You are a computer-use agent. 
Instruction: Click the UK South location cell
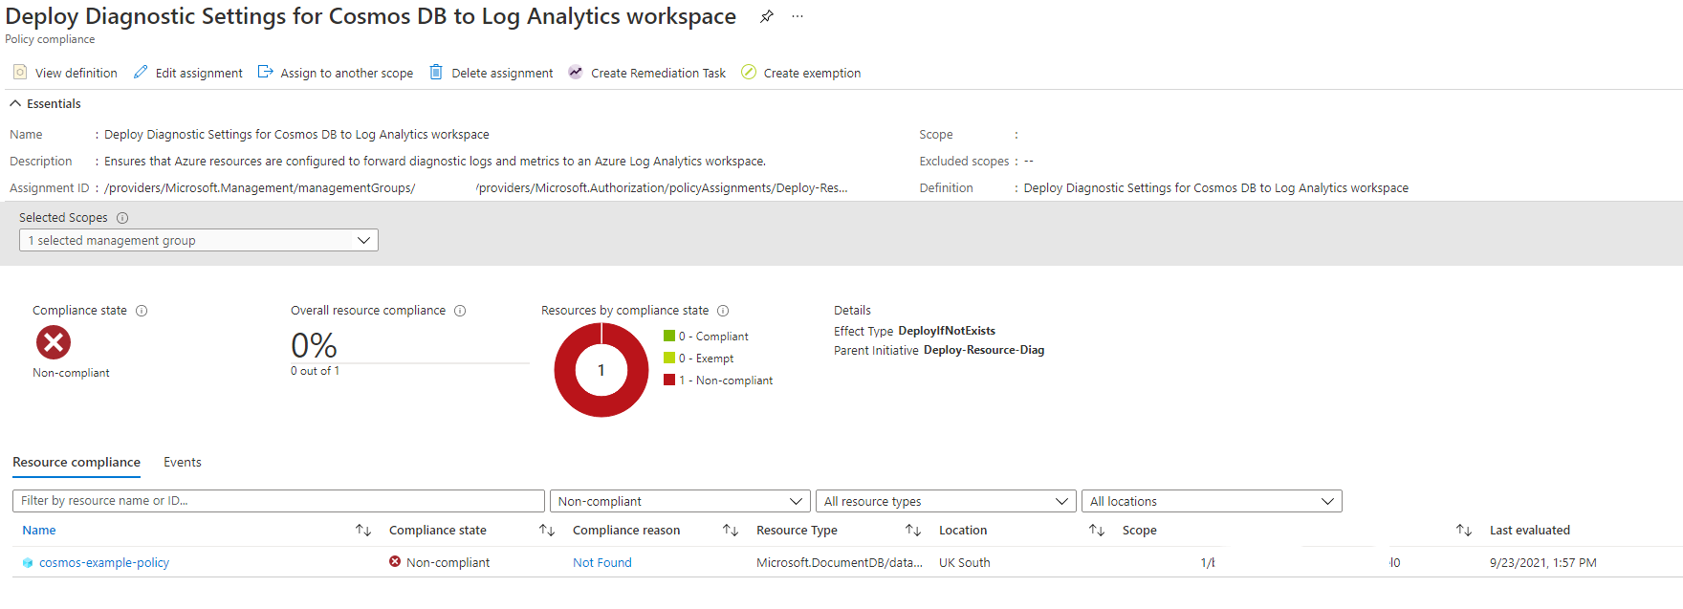965,563
